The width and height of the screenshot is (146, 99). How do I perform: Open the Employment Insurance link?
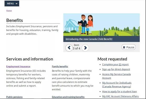click(x=18, y=67)
